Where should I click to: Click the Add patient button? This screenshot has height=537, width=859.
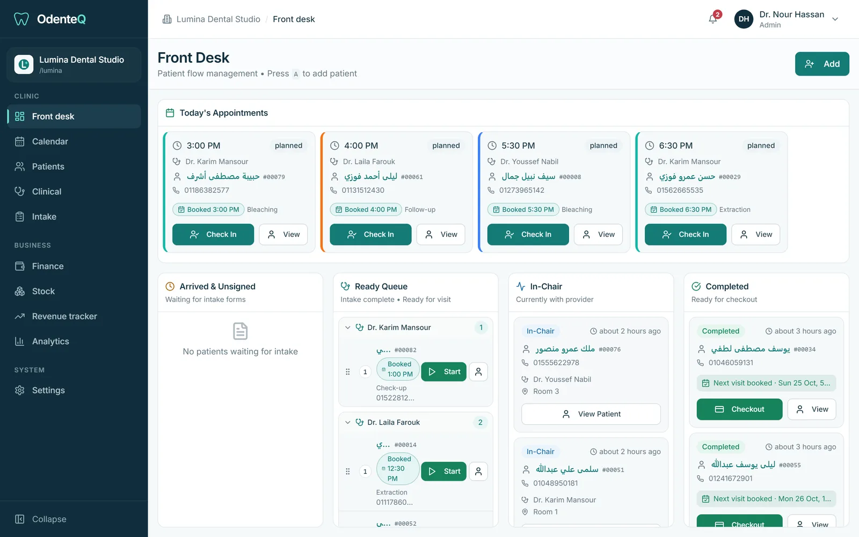(822, 64)
